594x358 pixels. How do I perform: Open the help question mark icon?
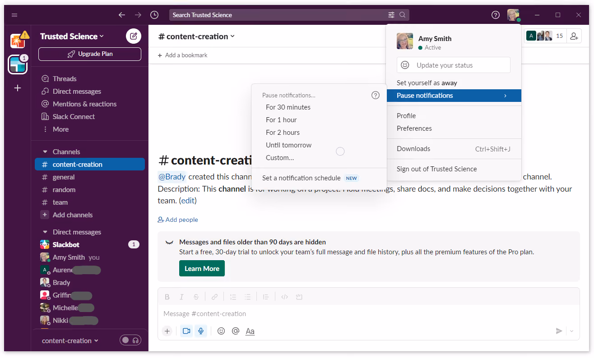(496, 15)
